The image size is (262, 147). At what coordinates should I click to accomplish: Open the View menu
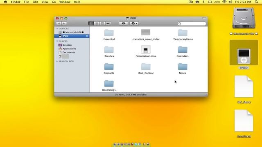pos(45,2)
